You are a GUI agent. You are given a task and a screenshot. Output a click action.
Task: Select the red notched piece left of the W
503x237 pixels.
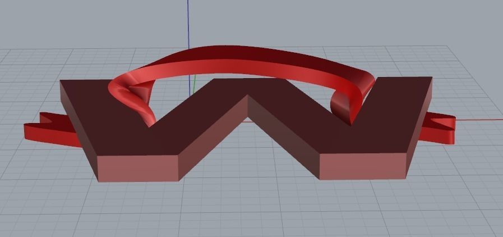point(52,130)
